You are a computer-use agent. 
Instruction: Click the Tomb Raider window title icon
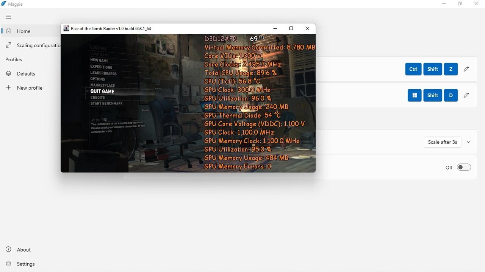coord(66,28)
